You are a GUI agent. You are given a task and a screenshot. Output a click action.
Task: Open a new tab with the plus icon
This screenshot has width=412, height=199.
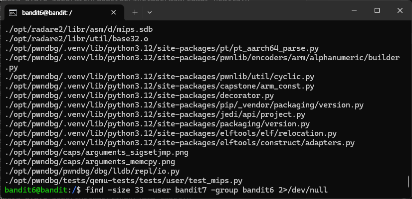(135, 12)
